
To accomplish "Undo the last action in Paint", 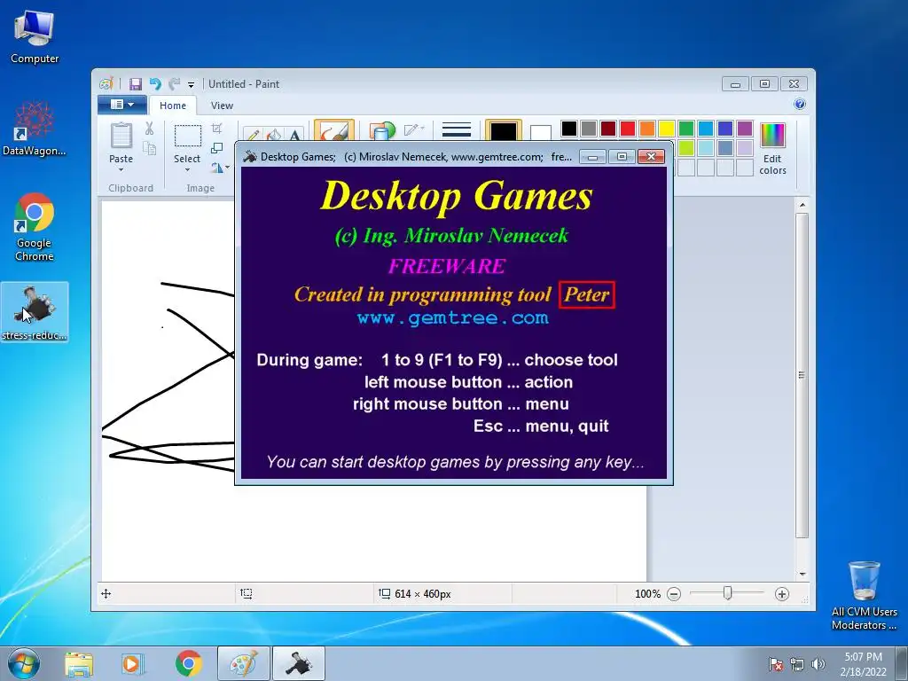I will (x=155, y=84).
